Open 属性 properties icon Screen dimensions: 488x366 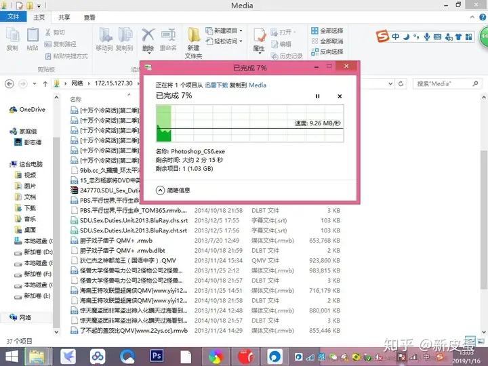[259, 40]
